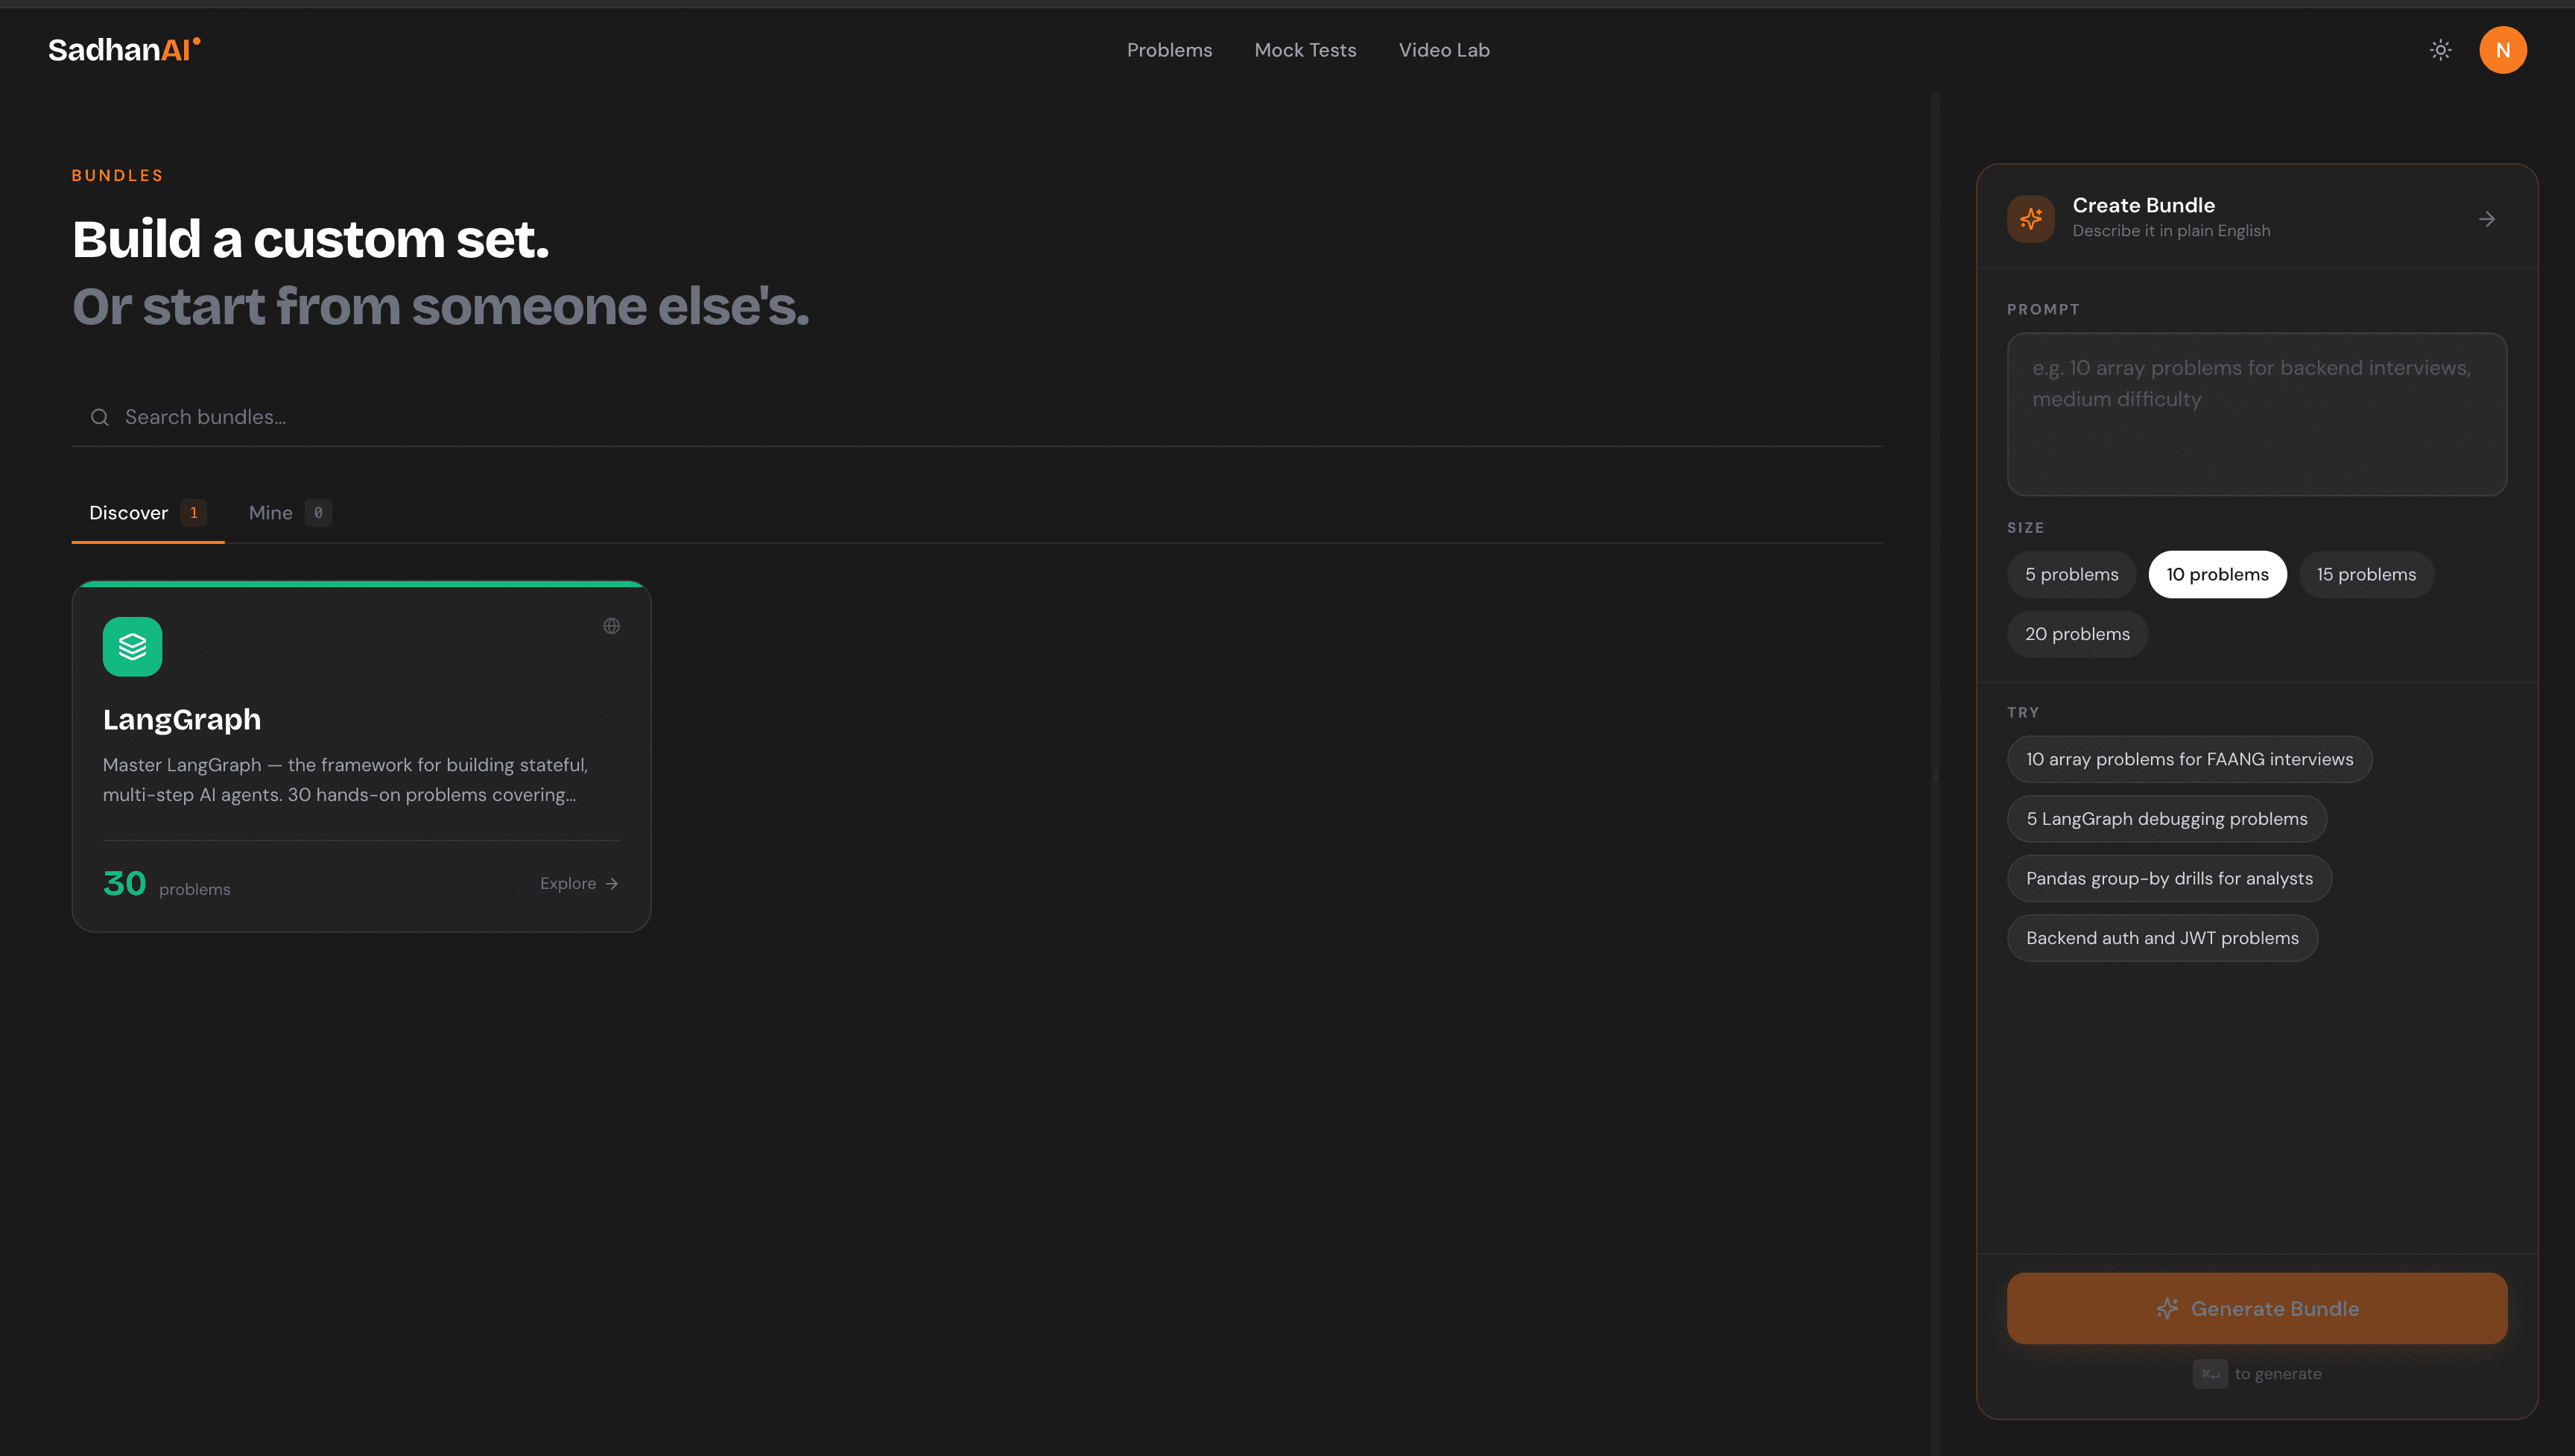Click the SadhanAI logo
2575x1456 pixels.
click(x=124, y=49)
